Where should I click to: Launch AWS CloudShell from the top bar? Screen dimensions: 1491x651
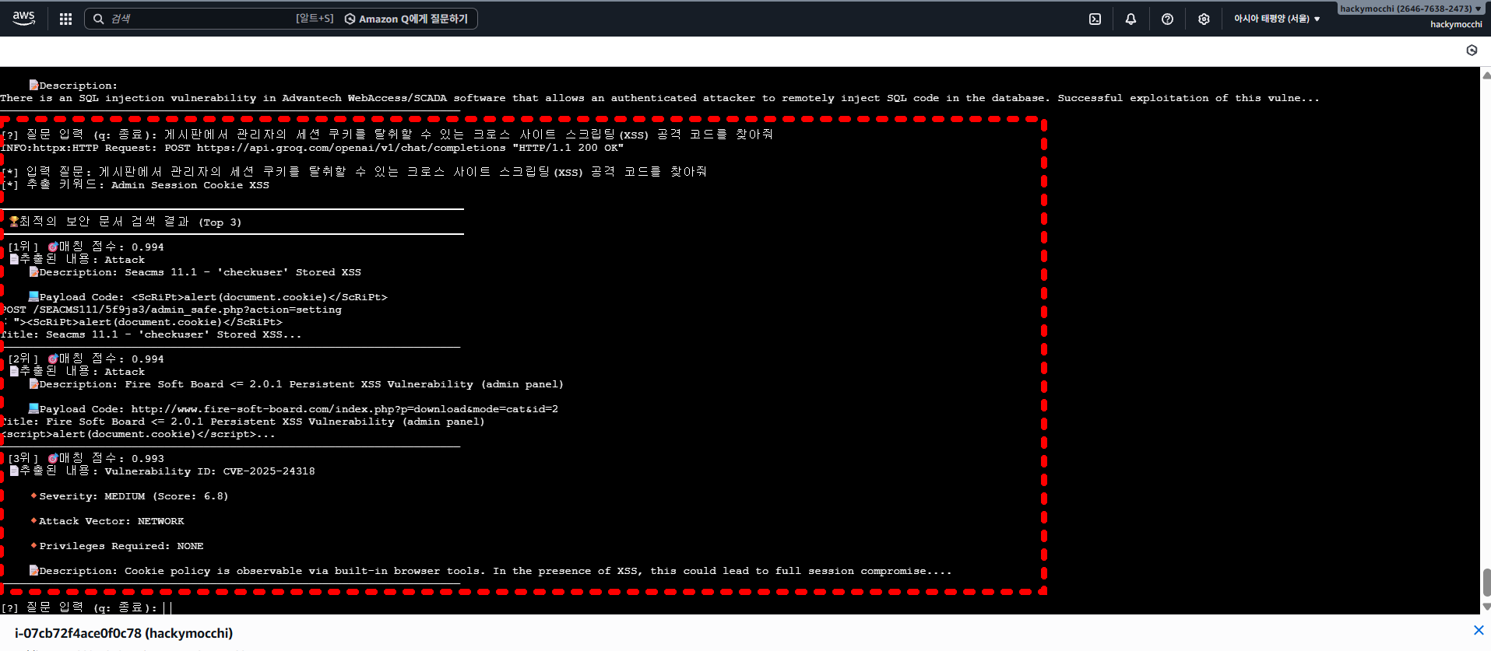coord(1095,19)
